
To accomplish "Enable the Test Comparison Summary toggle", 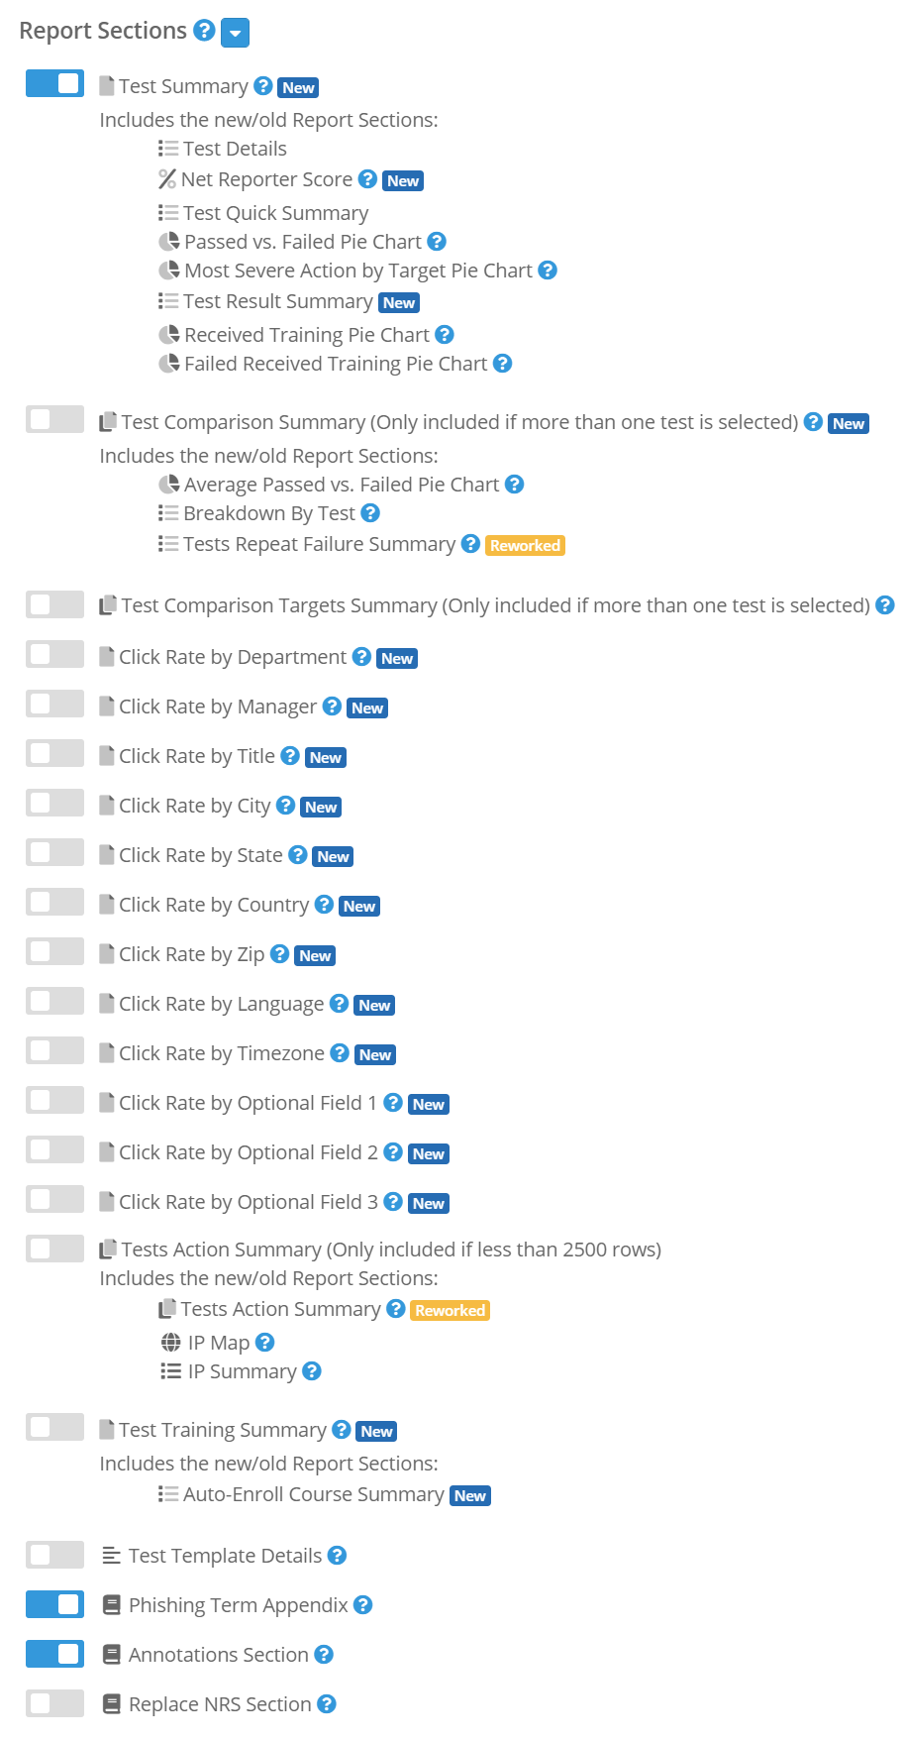I will point(54,419).
